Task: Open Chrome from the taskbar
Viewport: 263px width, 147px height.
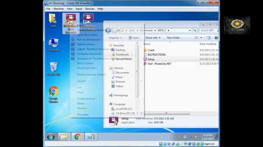Action: 78,137
